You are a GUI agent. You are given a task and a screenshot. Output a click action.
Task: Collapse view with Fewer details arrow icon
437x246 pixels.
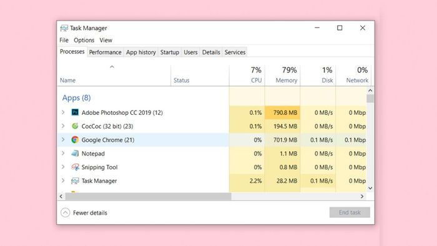65,212
